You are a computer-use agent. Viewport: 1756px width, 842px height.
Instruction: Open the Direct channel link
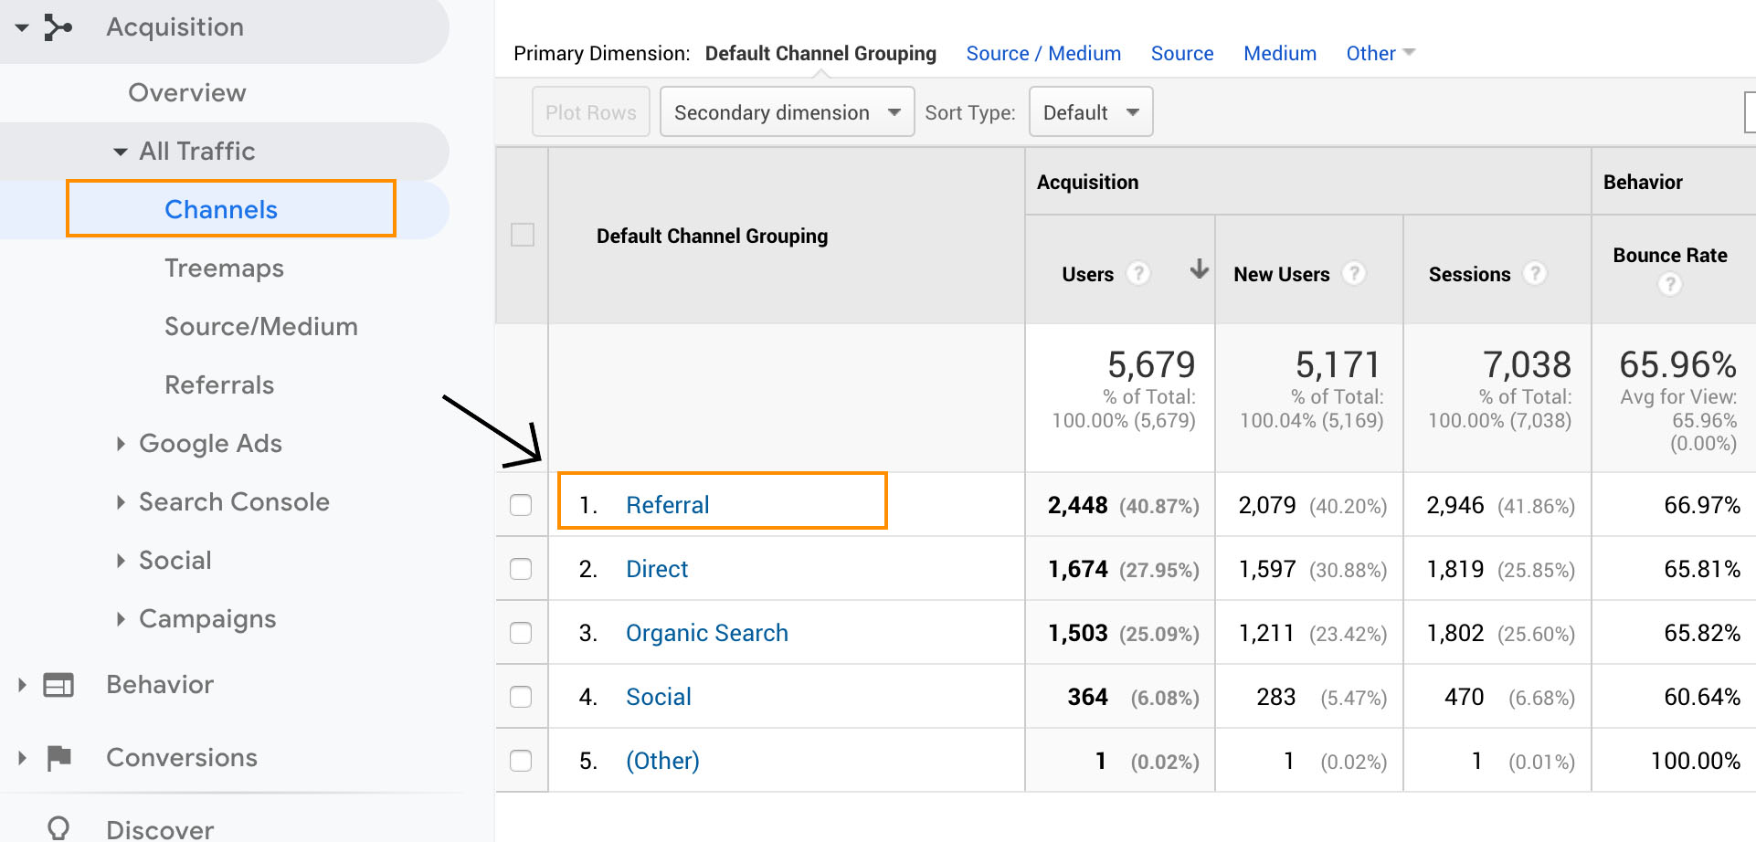coord(657,569)
